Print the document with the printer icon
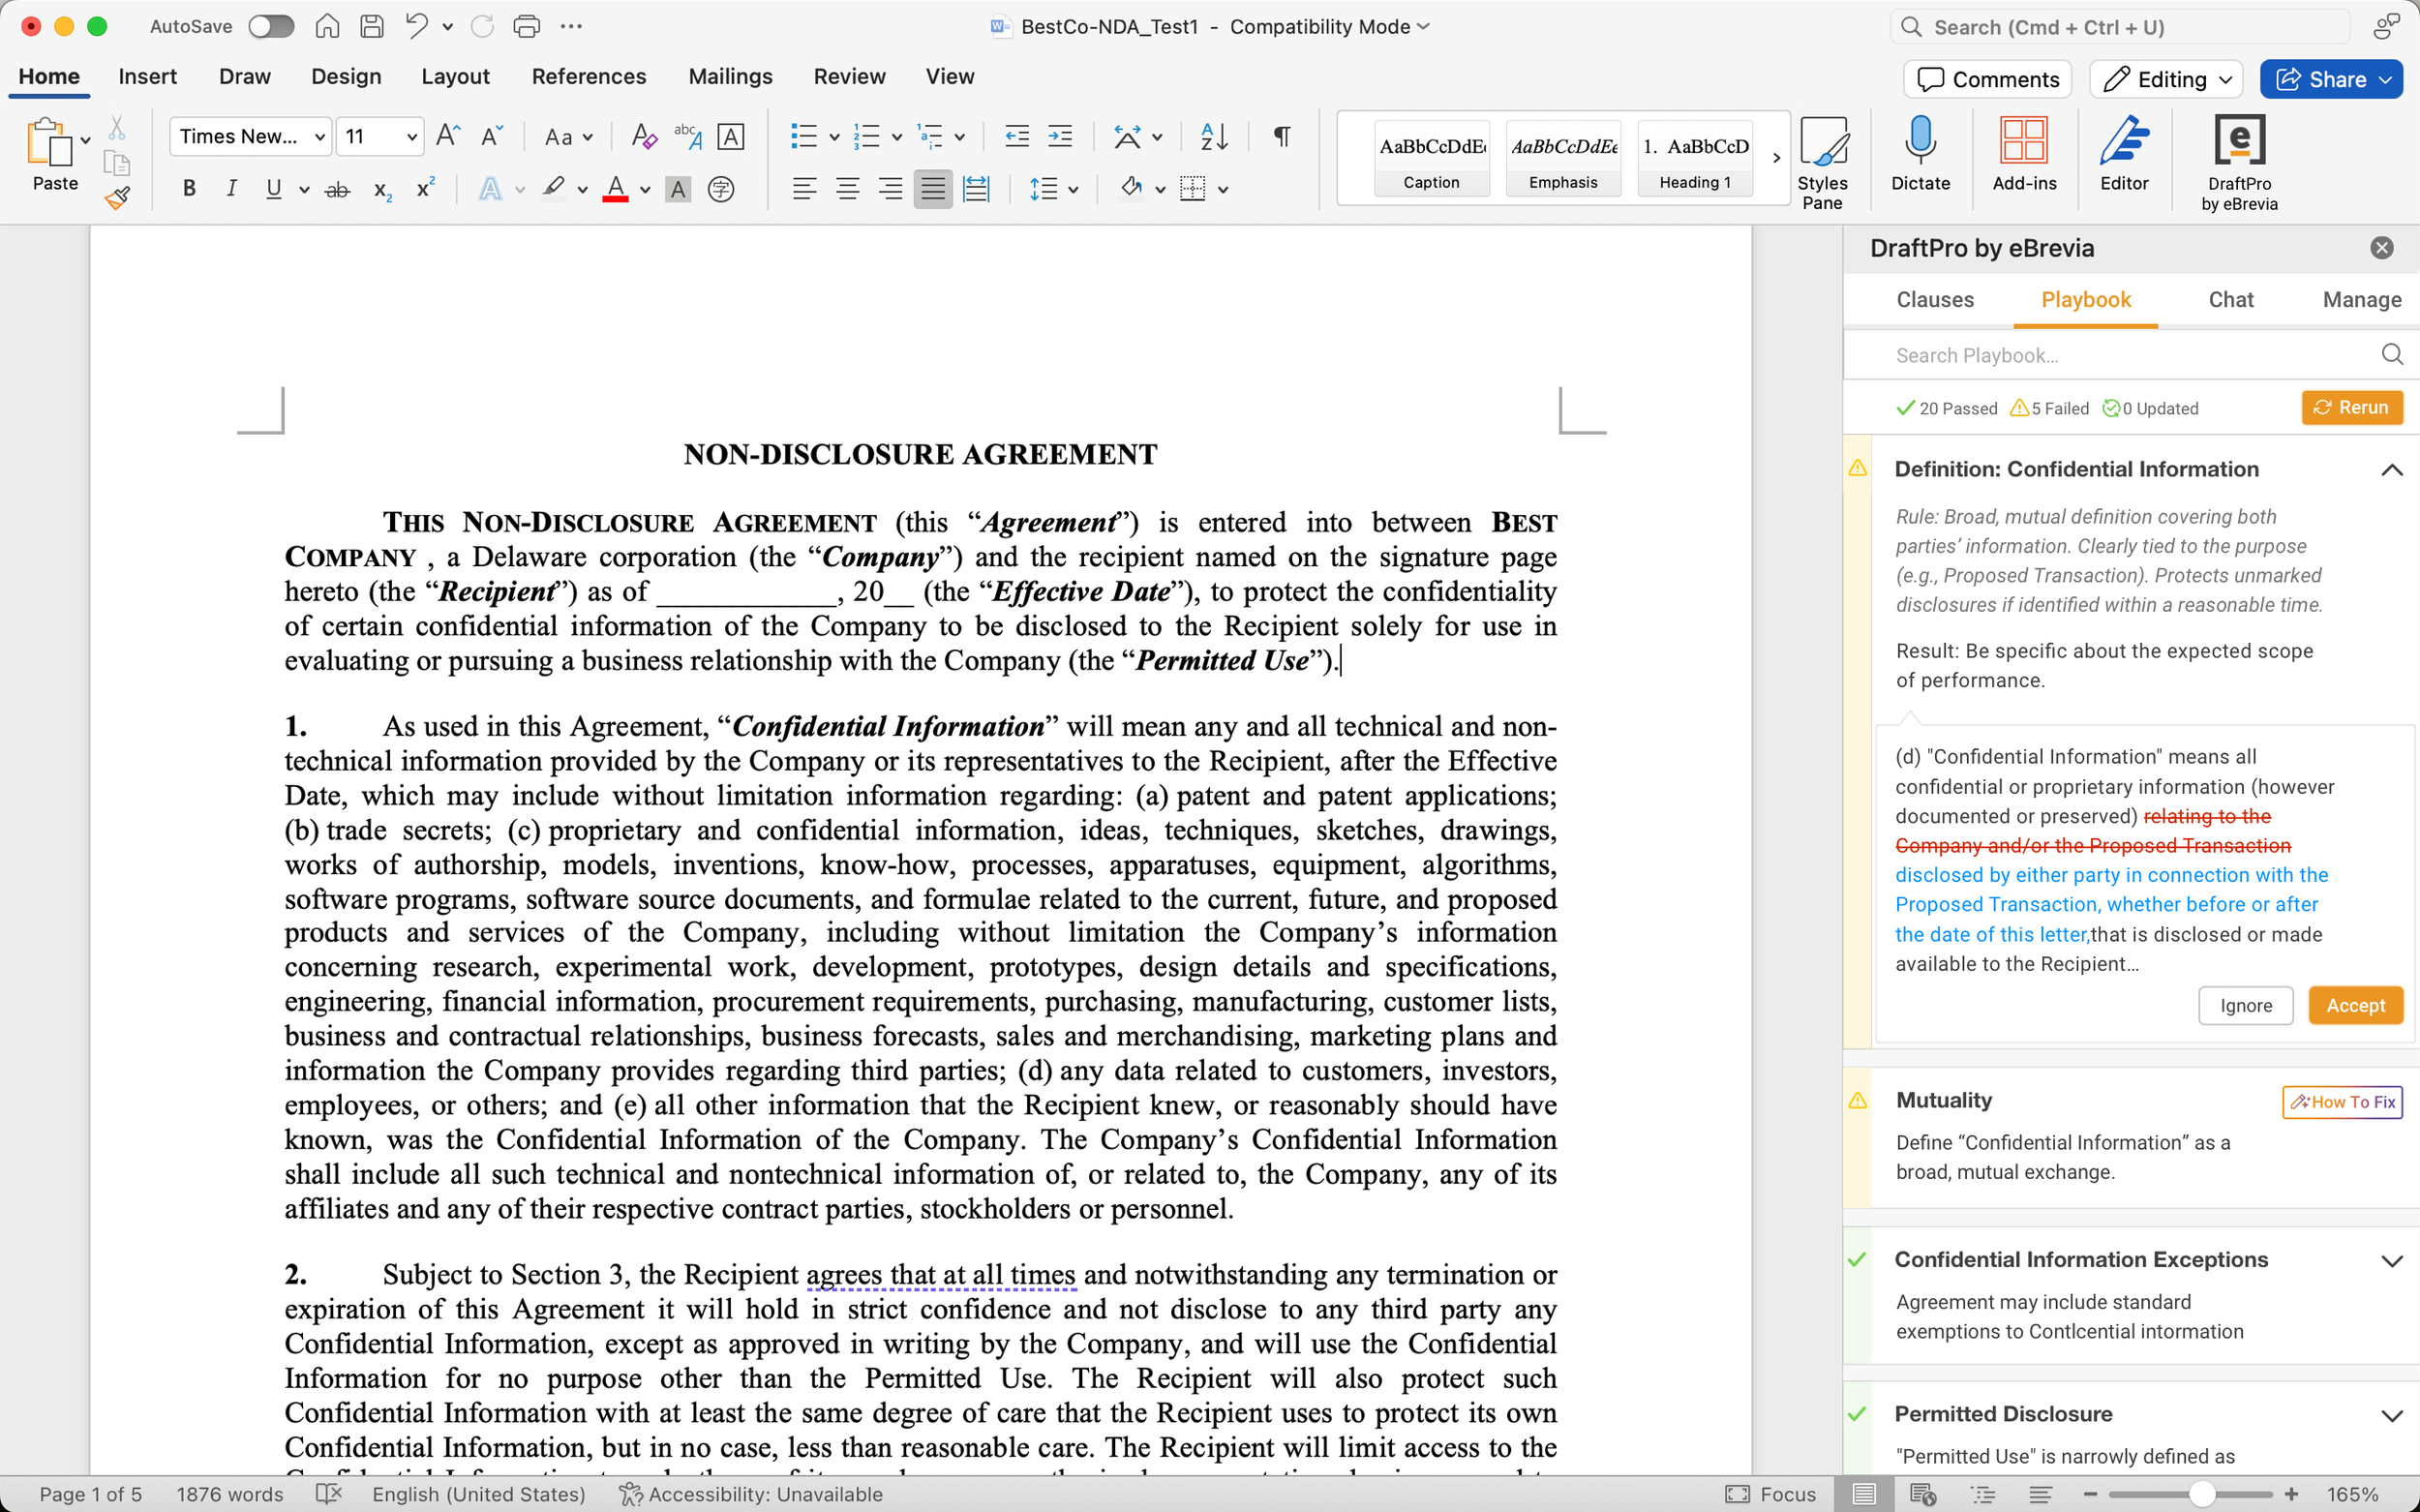This screenshot has height=1512, width=2420. coord(527,27)
